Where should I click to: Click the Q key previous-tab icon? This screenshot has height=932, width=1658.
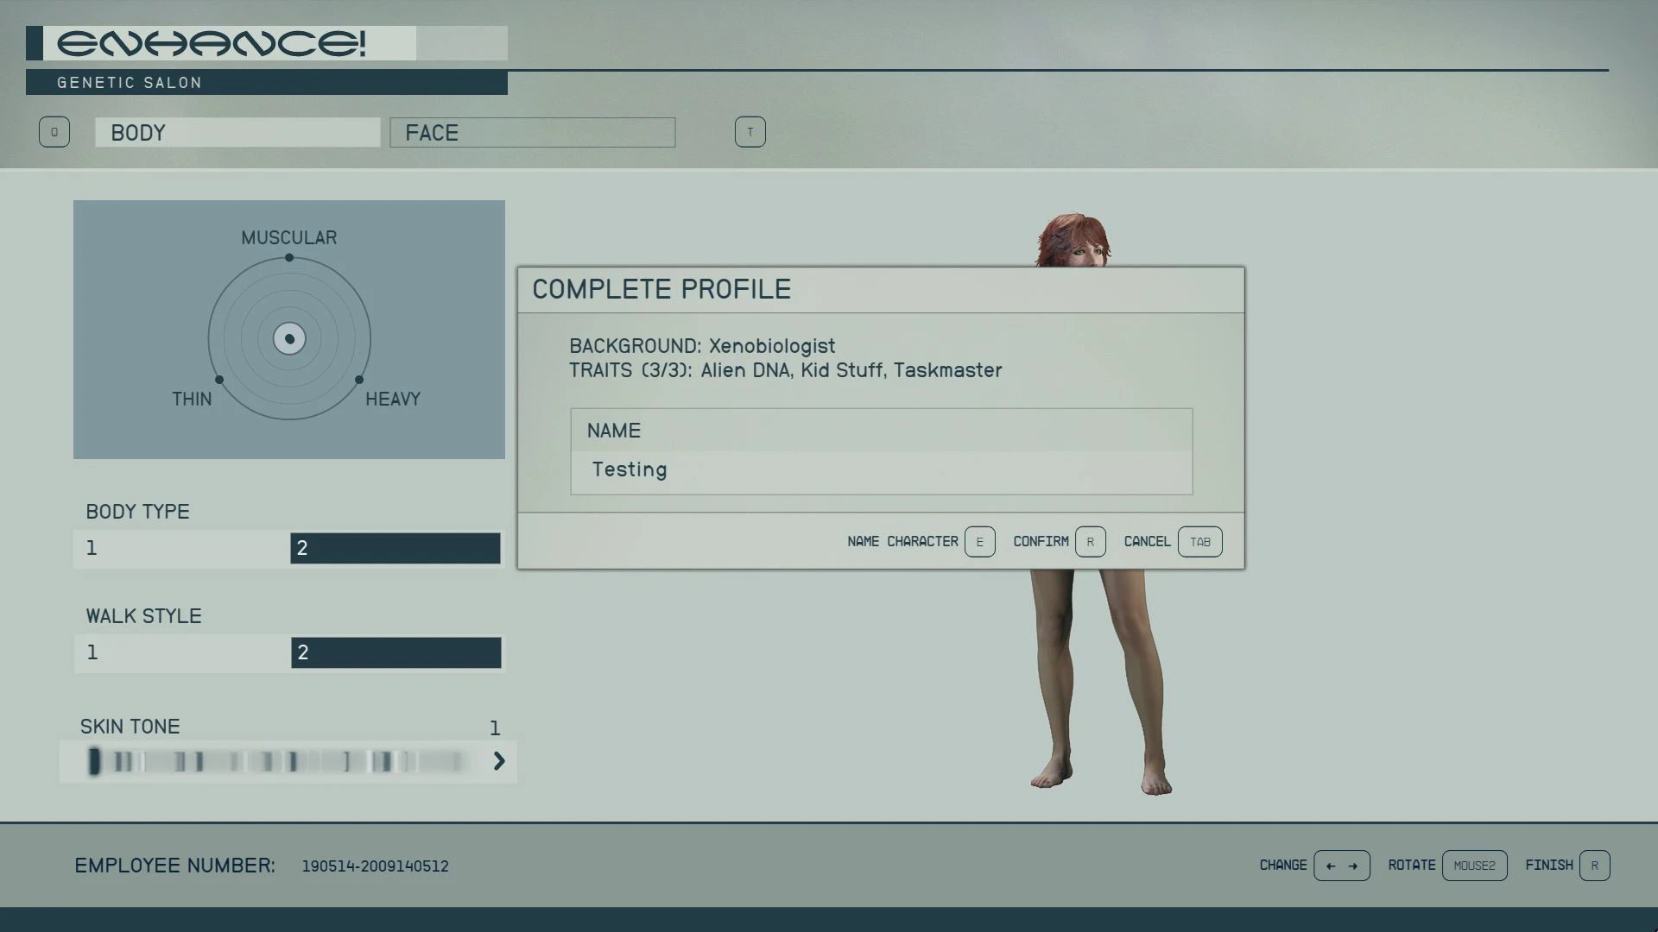point(54,132)
